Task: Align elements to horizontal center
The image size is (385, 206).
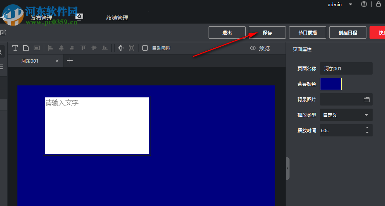Action: pos(62,48)
